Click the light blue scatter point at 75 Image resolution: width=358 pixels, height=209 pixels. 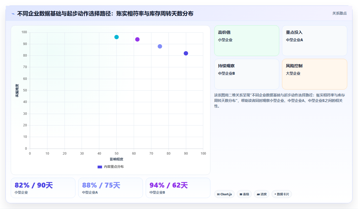[160, 46]
